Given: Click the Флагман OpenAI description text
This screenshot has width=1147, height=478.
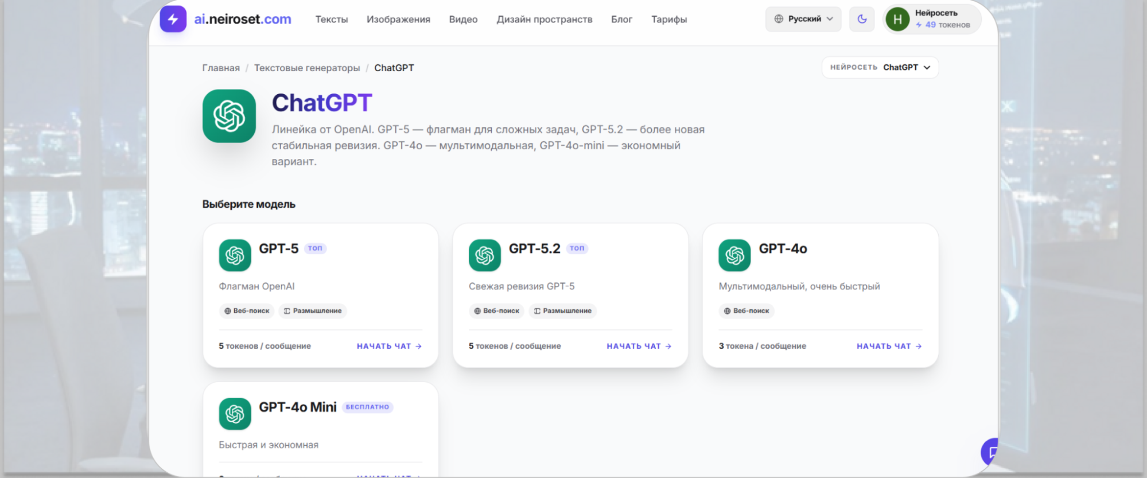Looking at the screenshot, I should tap(256, 286).
